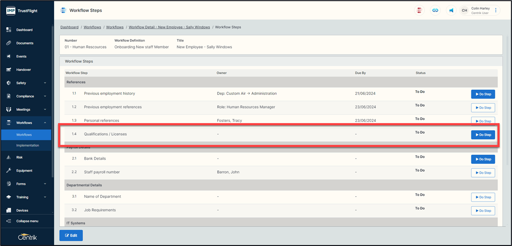Screen dimensions: 512x246
Task: Open the user menu three-dot icon
Action: [x=496, y=10]
